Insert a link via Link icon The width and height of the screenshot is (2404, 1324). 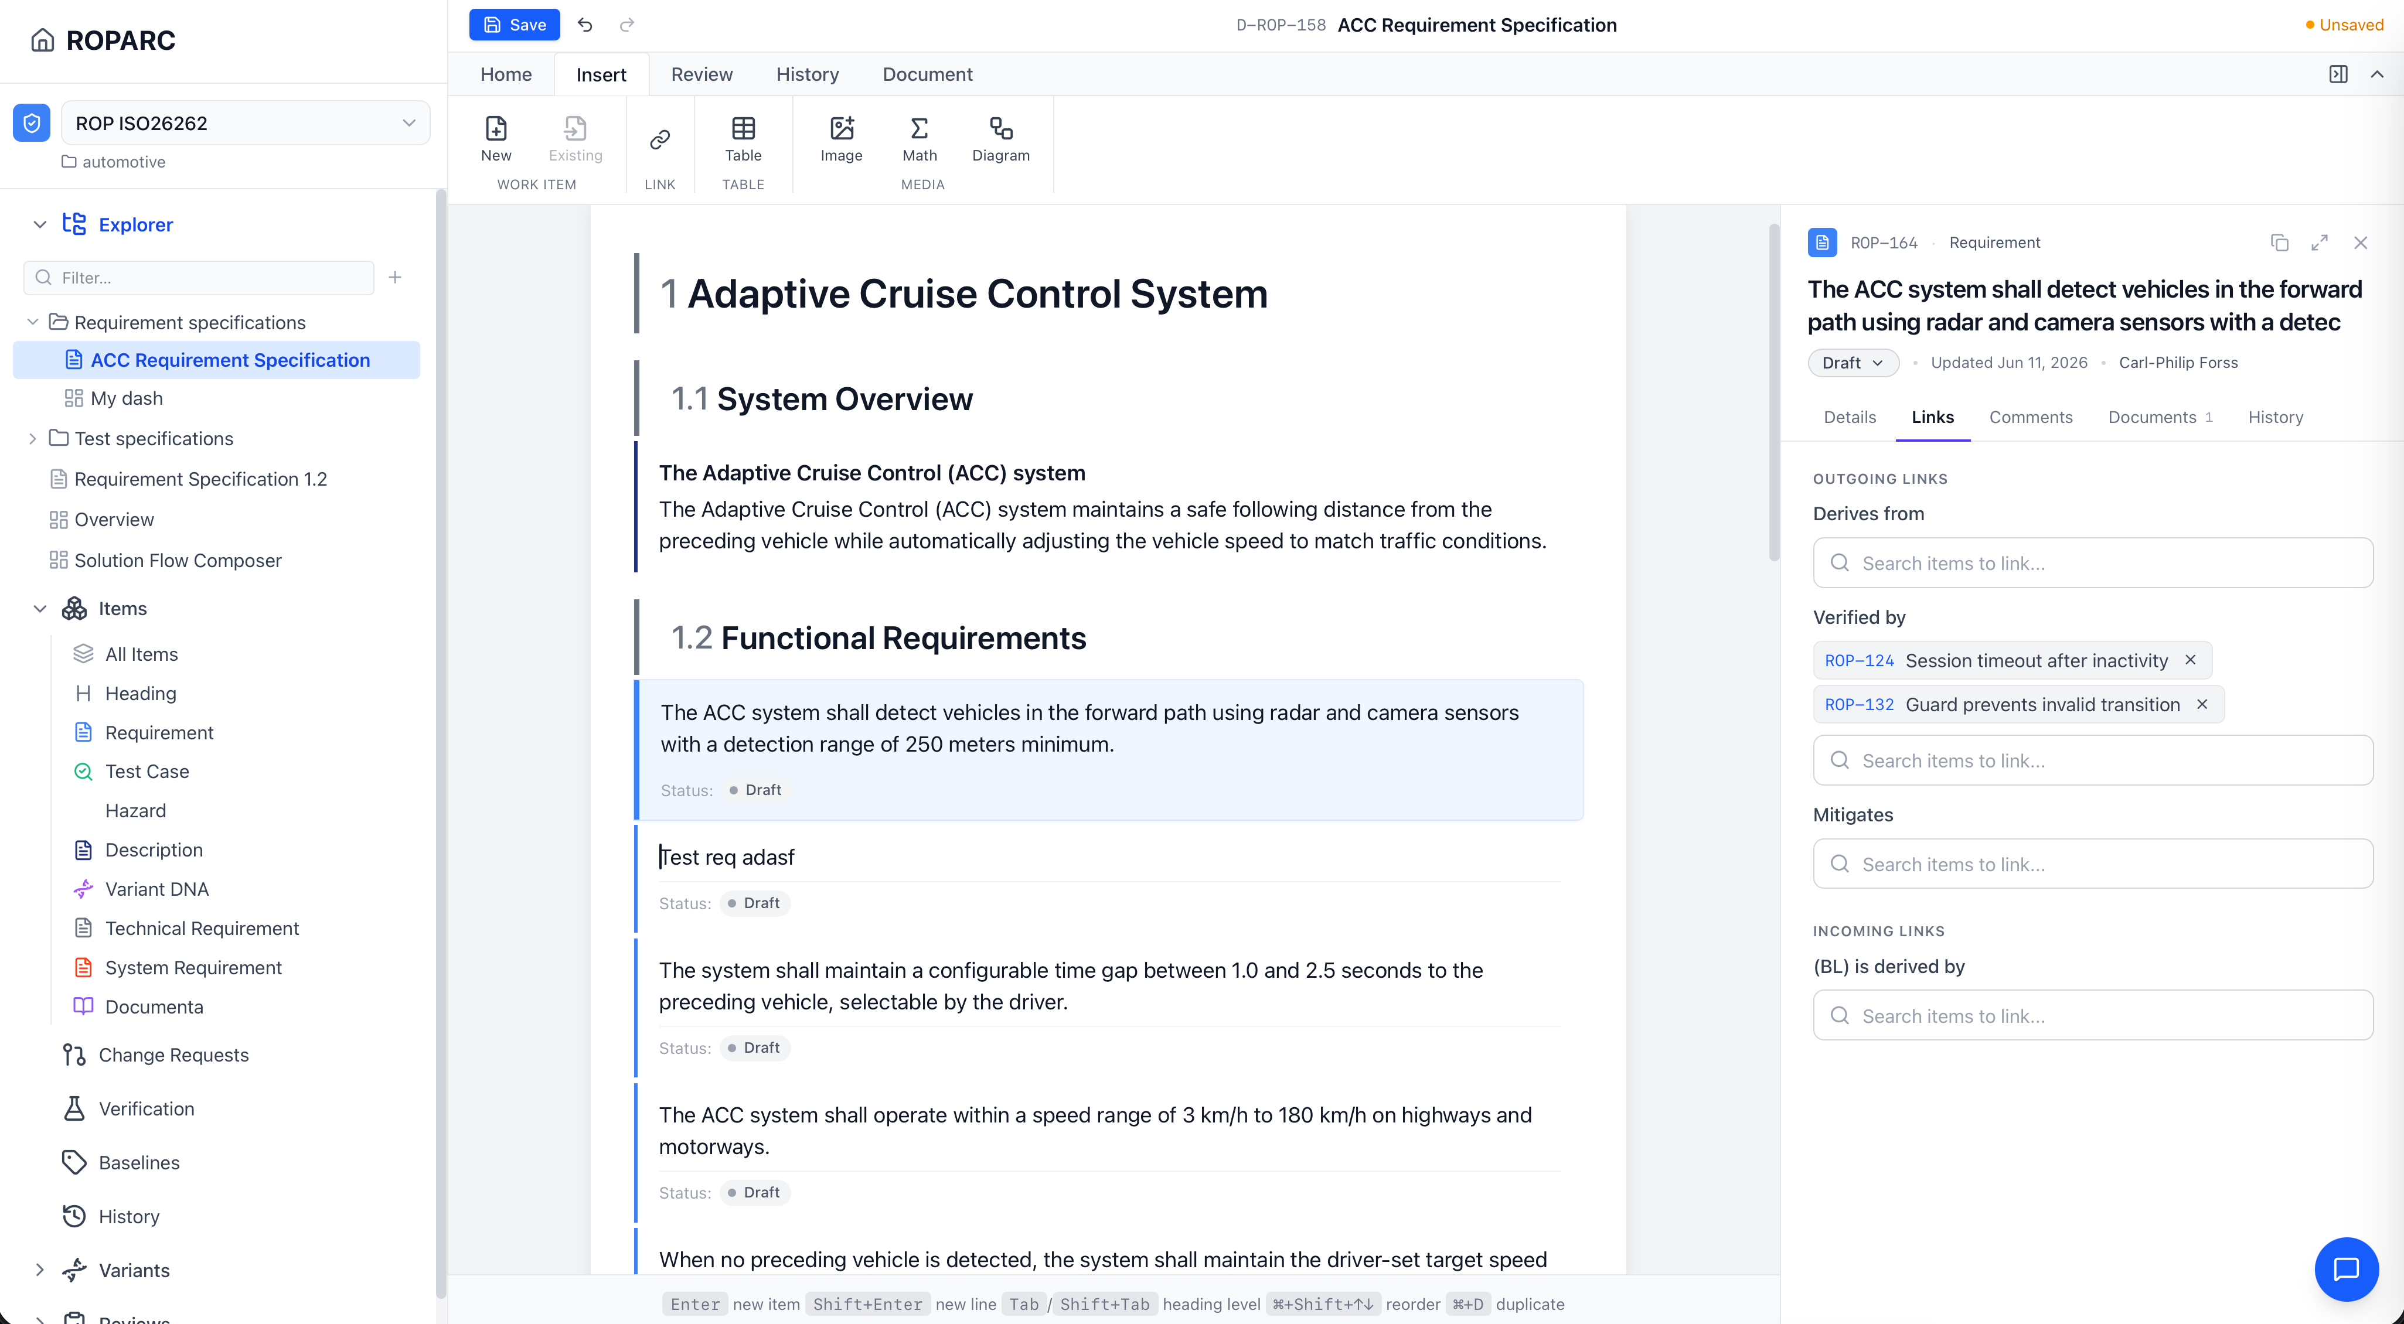coord(660,140)
